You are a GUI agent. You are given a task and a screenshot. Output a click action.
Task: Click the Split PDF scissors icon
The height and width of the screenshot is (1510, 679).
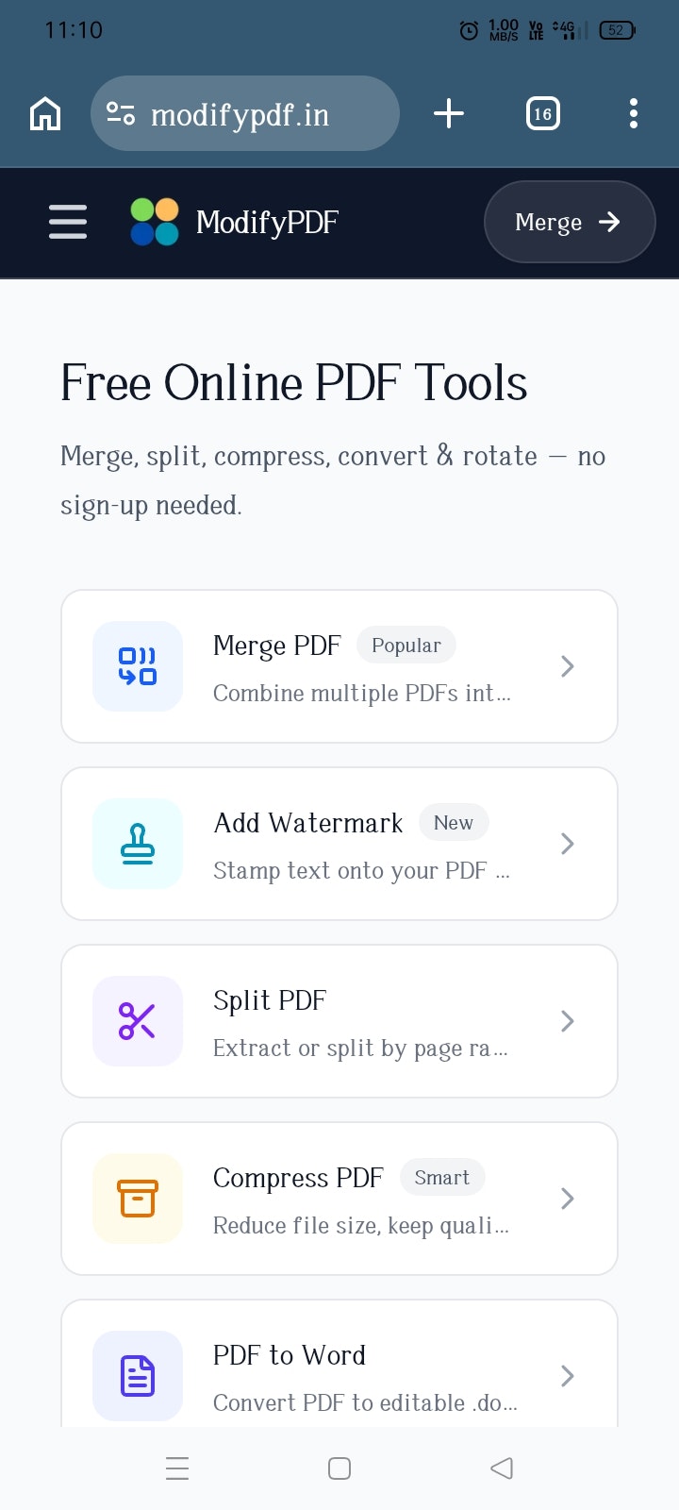point(137,1020)
